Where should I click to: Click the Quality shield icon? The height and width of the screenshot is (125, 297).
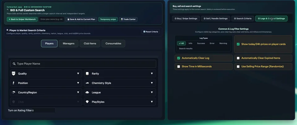tap(13, 74)
